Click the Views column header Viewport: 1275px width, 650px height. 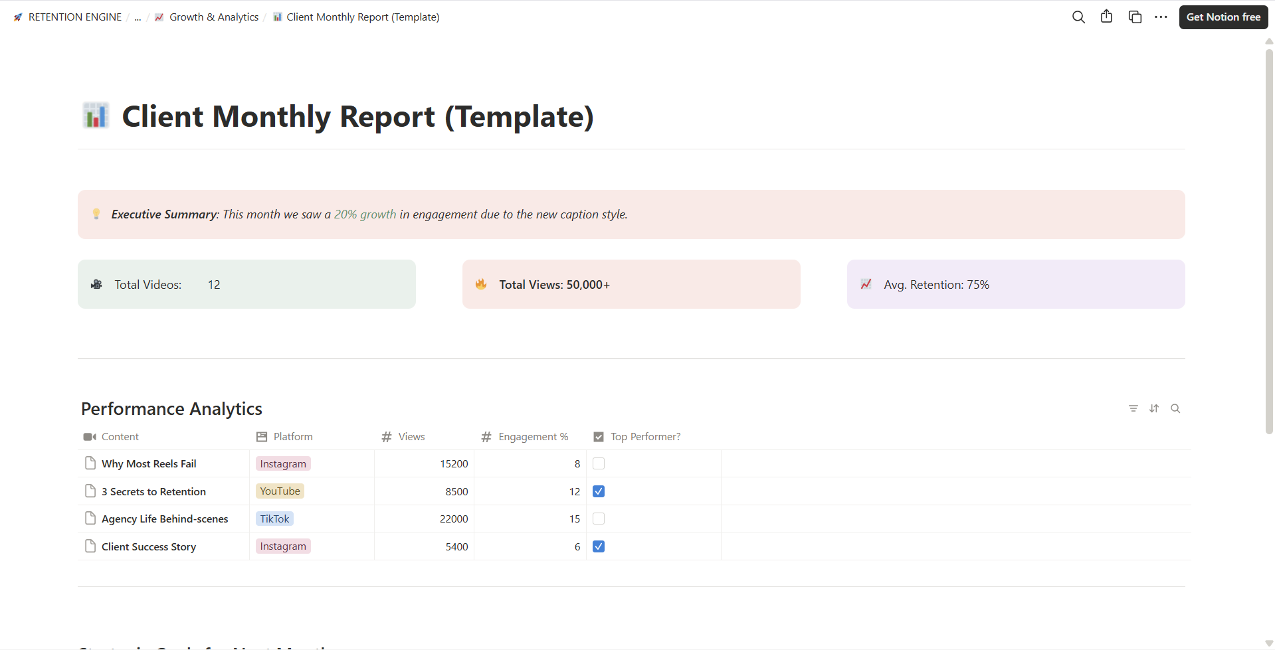pyautogui.click(x=424, y=437)
